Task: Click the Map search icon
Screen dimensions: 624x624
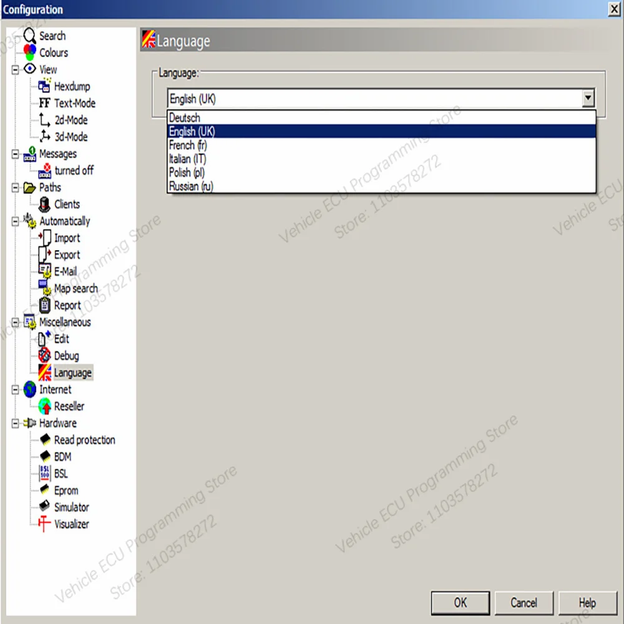Action: tap(44, 287)
